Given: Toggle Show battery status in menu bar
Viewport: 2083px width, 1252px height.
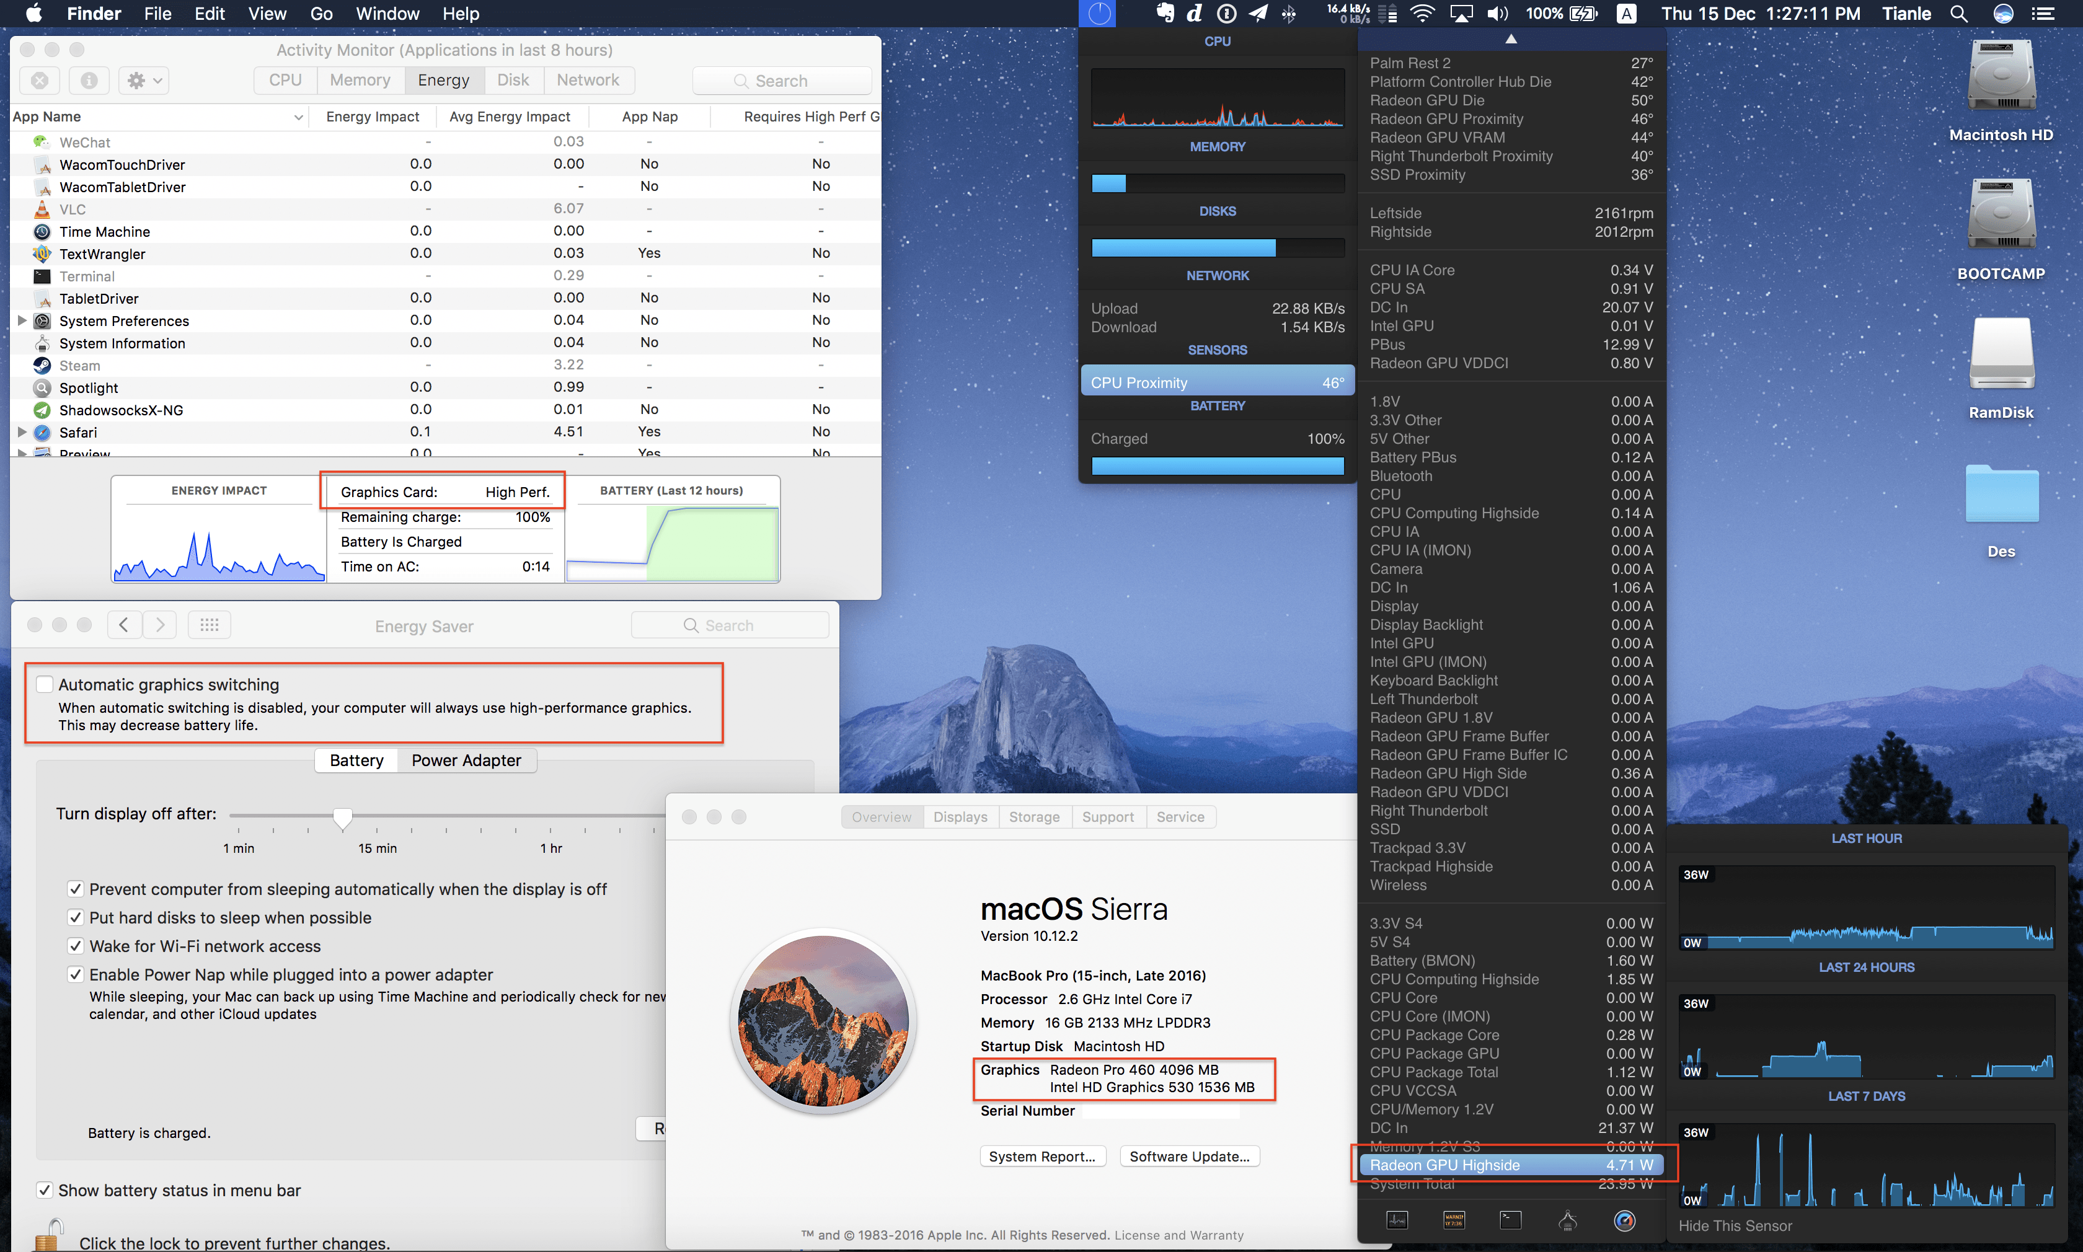Looking at the screenshot, I should click(x=45, y=1191).
